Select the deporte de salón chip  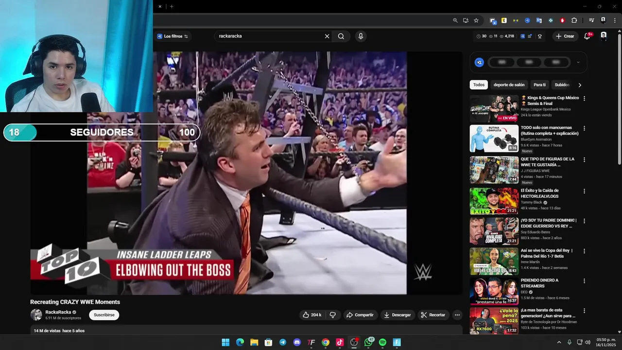(509, 85)
